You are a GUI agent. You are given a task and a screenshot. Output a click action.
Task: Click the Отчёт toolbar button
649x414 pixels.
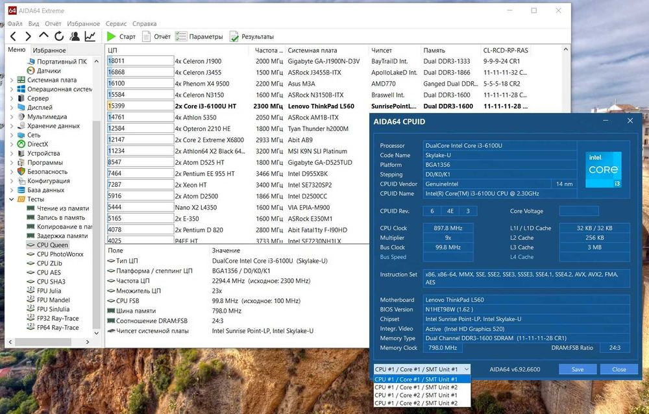[156, 36]
